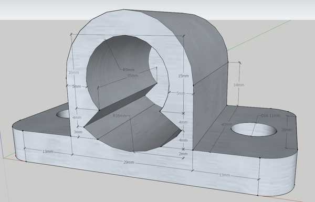
Task: Select the 5mm wall label left of bore
Action: tap(76, 87)
